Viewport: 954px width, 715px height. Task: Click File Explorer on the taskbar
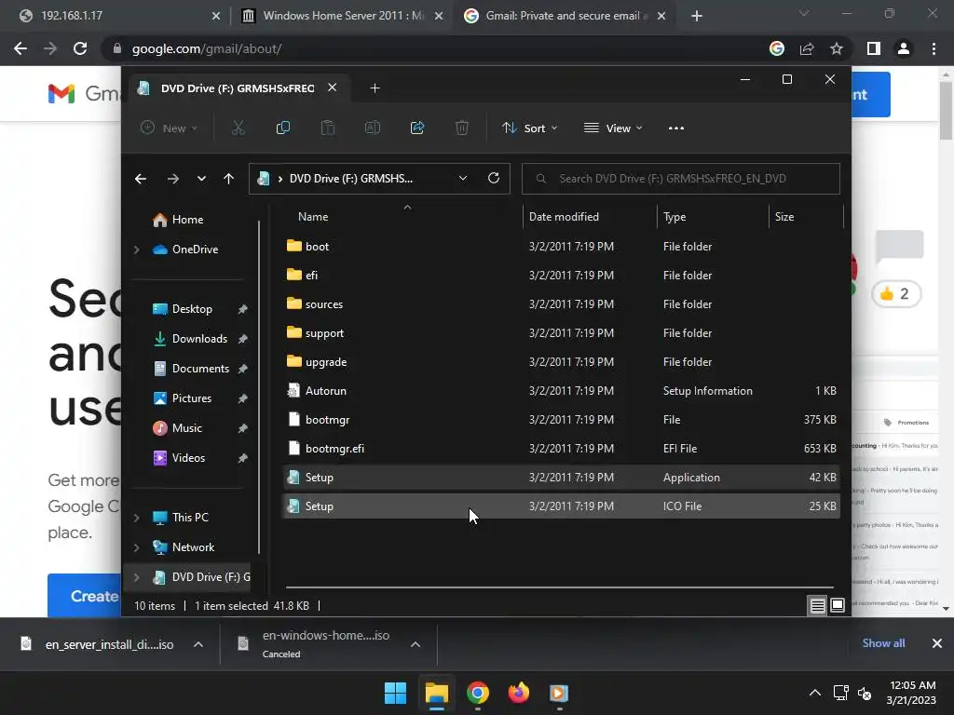tap(436, 693)
